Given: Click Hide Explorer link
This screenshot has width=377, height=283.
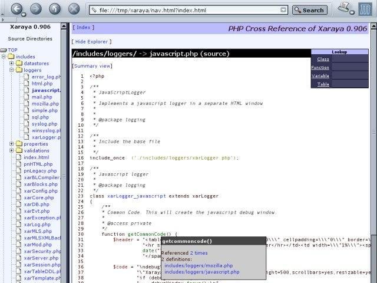Looking at the screenshot, I should coord(92,42).
